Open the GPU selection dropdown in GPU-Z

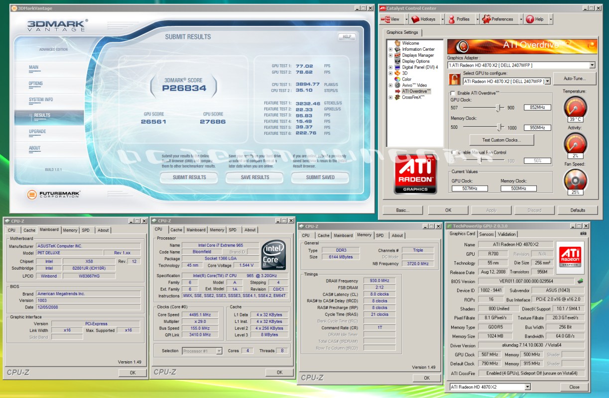(527, 387)
